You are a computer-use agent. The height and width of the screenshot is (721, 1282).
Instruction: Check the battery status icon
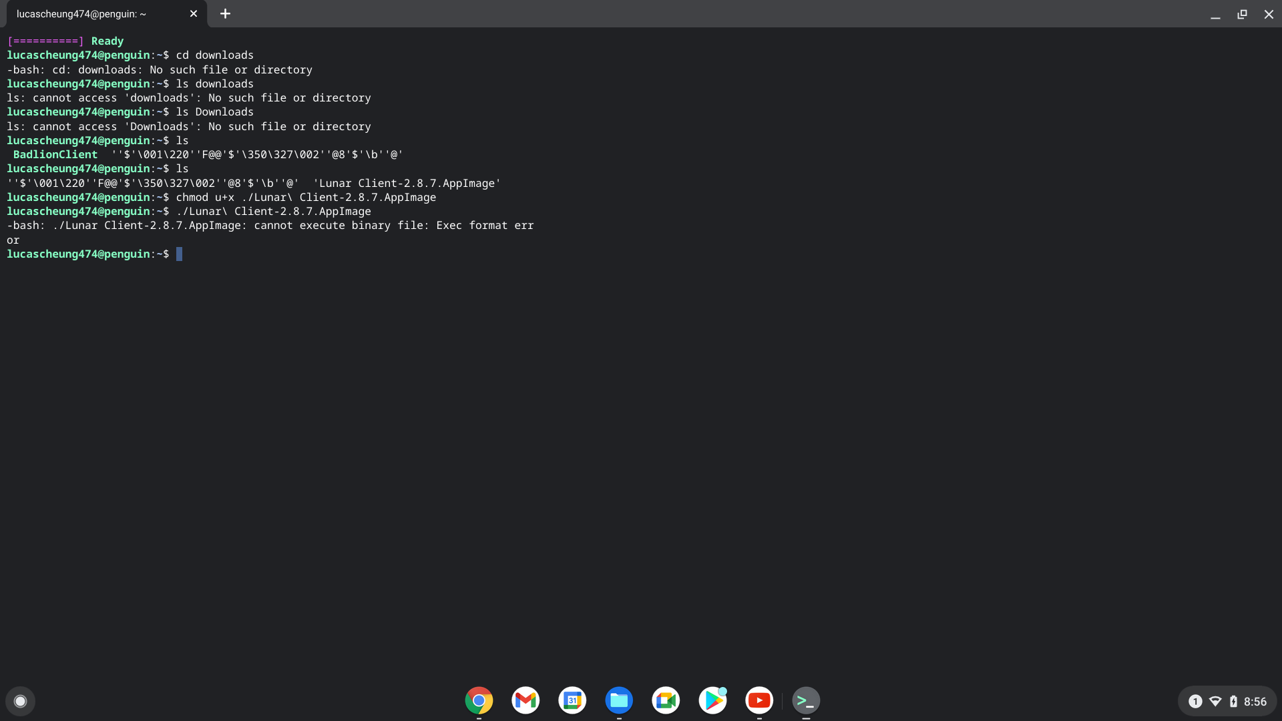pyautogui.click(x=1233, y=702)
